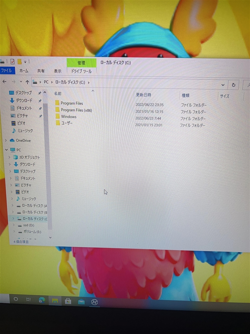Select ローカル ディスク (B:) drive
Screen dimensions: 250x334
(32, 212)
